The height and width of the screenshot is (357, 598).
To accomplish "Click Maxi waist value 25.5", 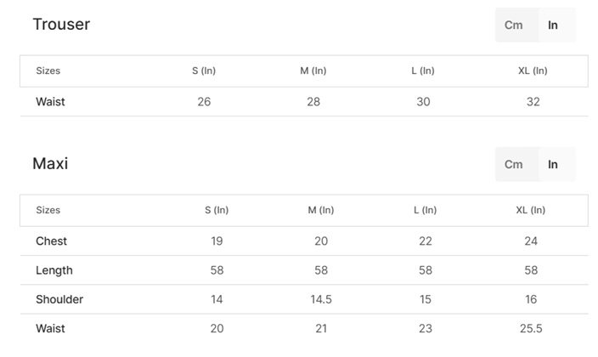I will (531, 328).
